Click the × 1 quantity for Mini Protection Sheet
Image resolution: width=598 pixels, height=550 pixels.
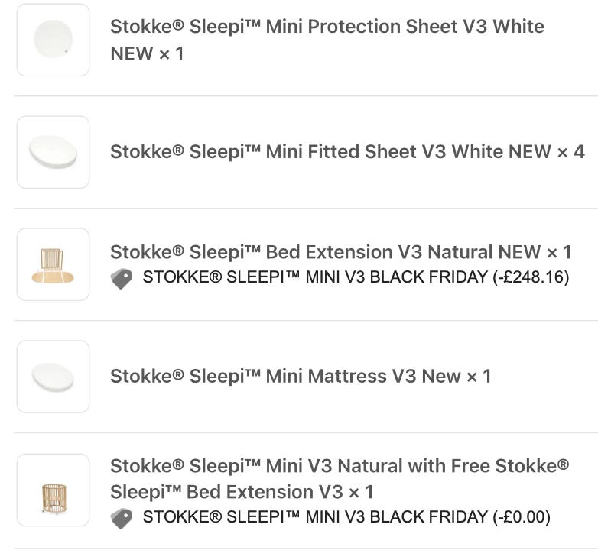[171, 54]
